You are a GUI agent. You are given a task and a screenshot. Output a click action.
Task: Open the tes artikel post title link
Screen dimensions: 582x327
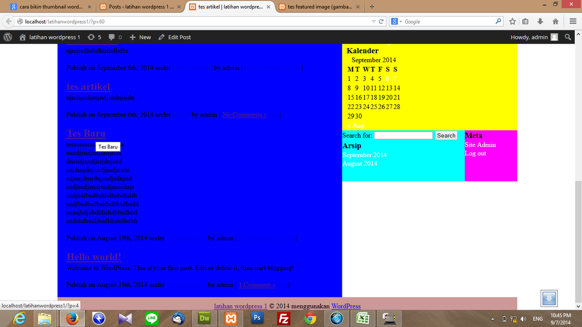click(88, 86)
